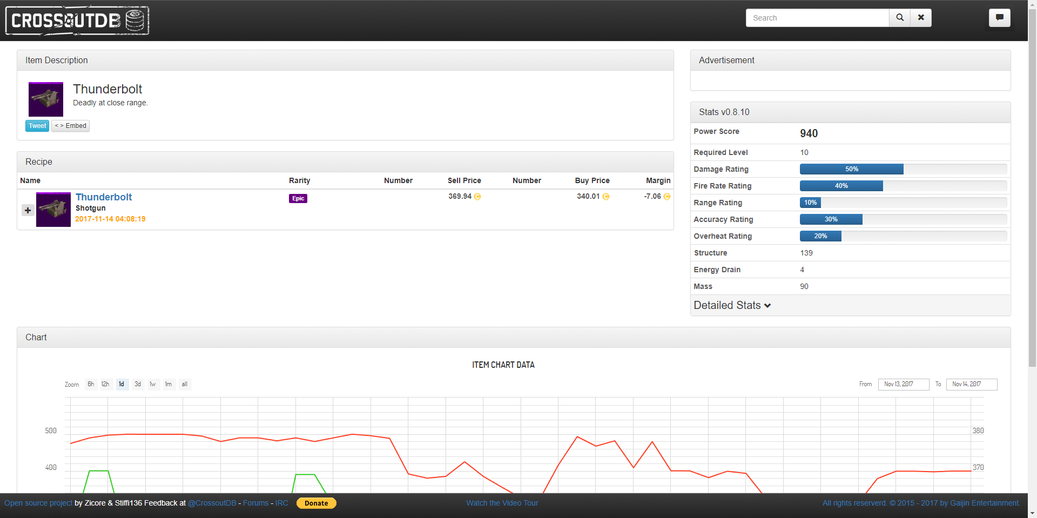Image resolution: width=1037 pixels, height=518 pixels.
Task: Set chart zoom to 3d
Action: coord(138,384)
